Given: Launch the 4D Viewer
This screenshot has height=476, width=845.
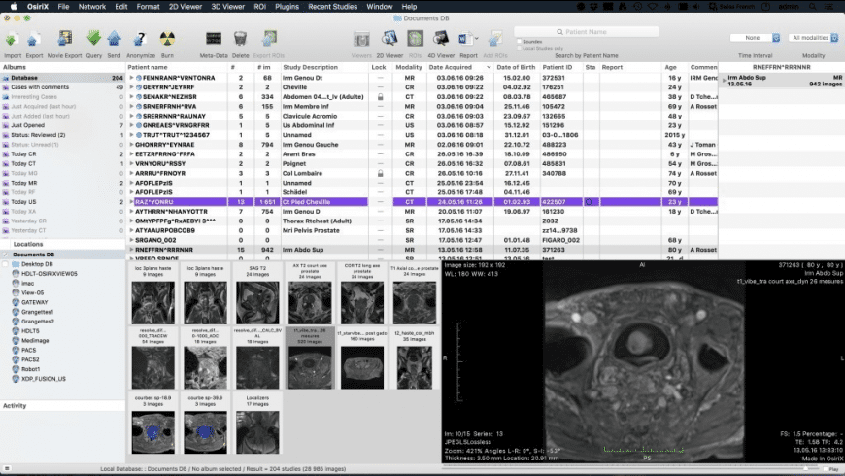Looking at the screenshot, I should click(x=443, y=40).
